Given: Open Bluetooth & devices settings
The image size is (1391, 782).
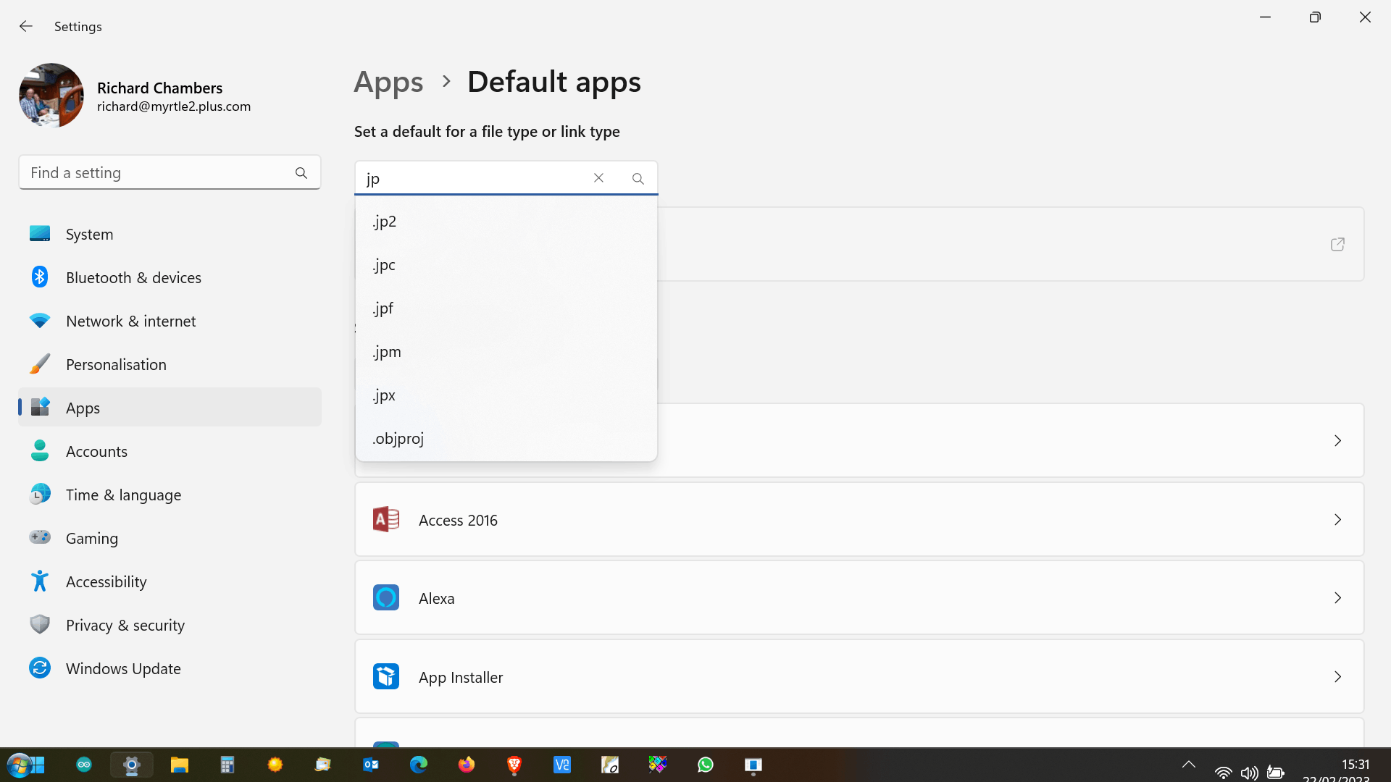Looking at the screenshot, I should coord(170,277).
